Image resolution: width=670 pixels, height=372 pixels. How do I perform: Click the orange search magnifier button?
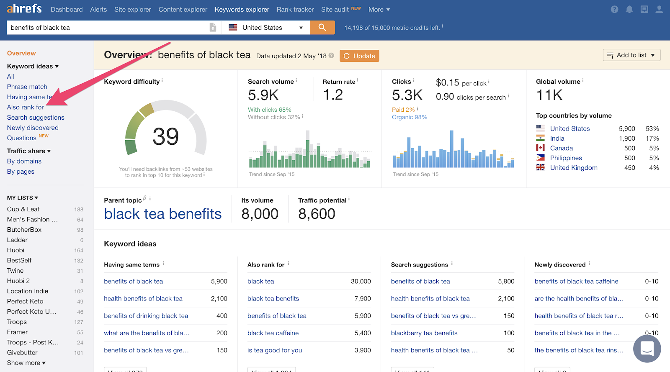[322, 28]
